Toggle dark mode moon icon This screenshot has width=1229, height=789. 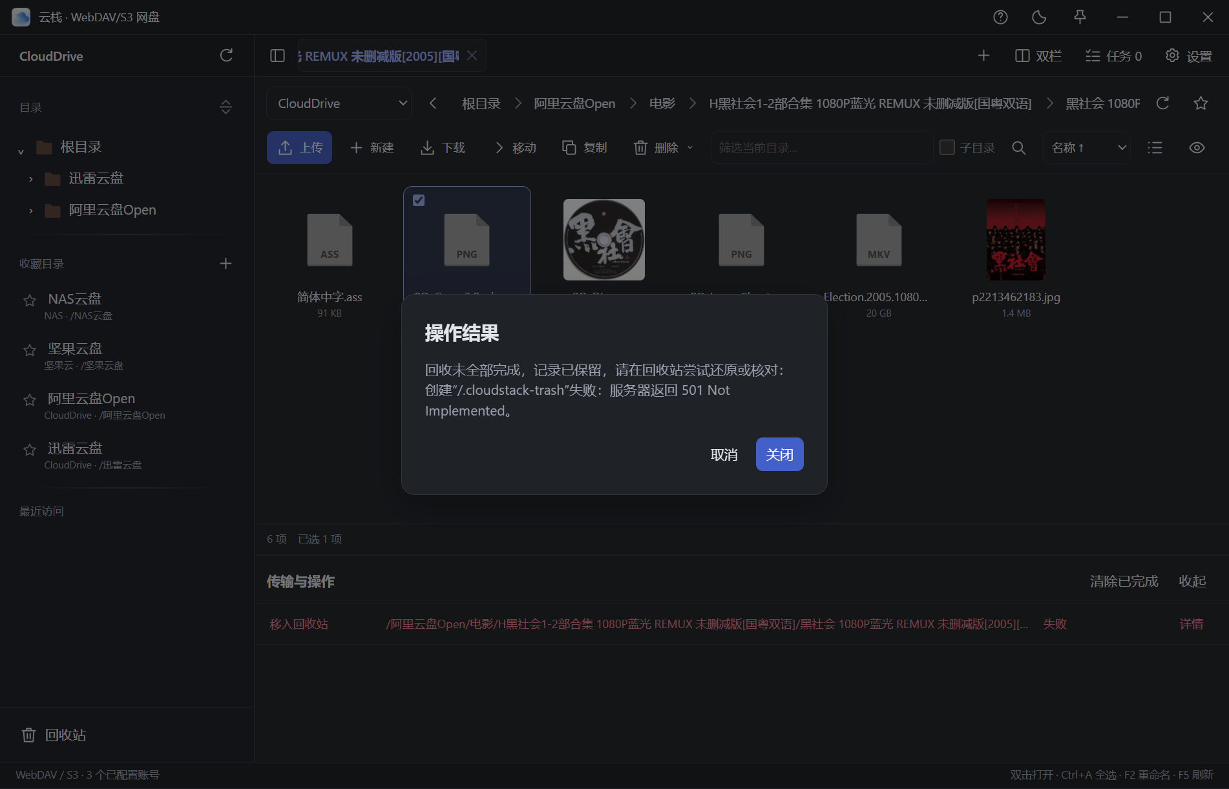1039,17
